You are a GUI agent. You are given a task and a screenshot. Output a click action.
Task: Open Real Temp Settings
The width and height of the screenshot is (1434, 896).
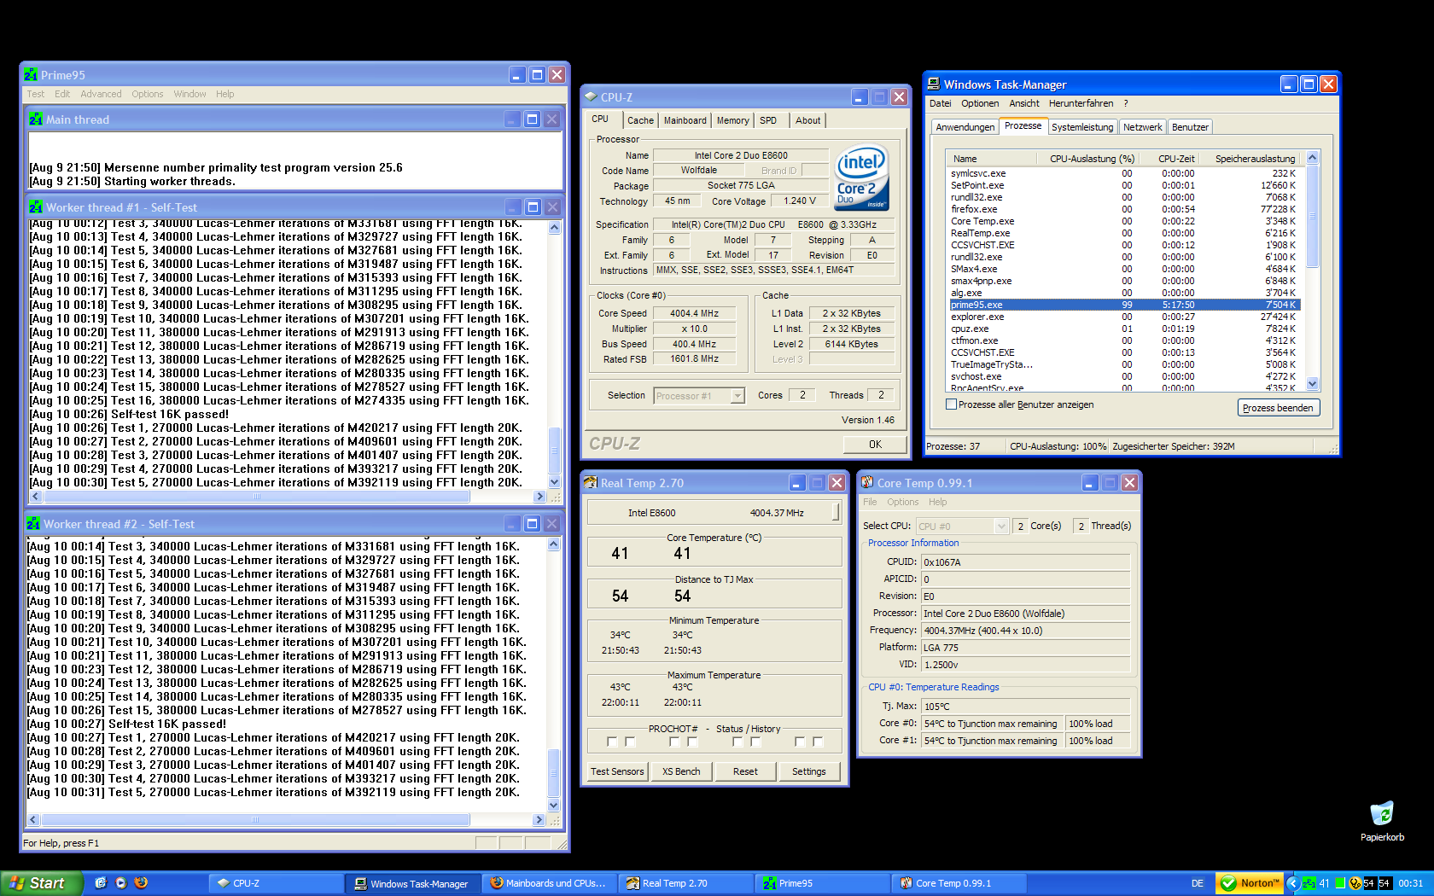point(809,771)
